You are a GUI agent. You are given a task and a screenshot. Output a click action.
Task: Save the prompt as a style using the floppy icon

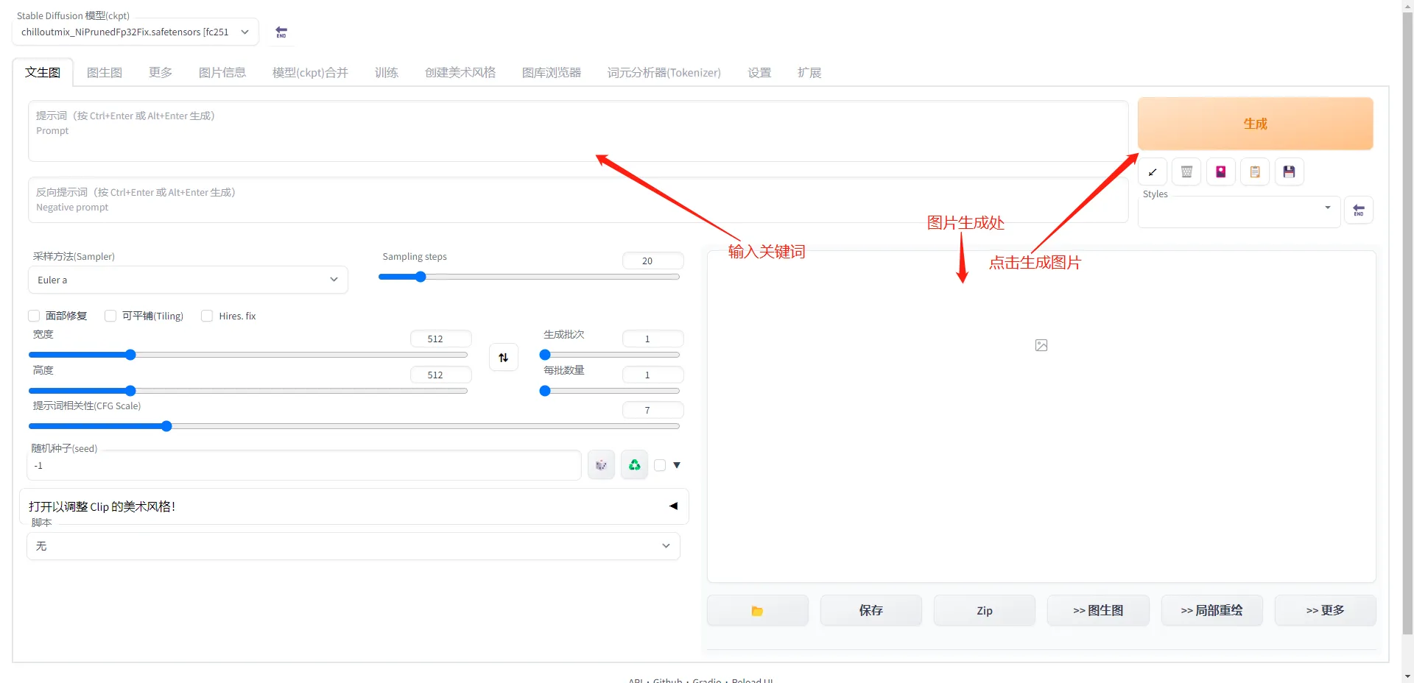[x=1289, y=172]
